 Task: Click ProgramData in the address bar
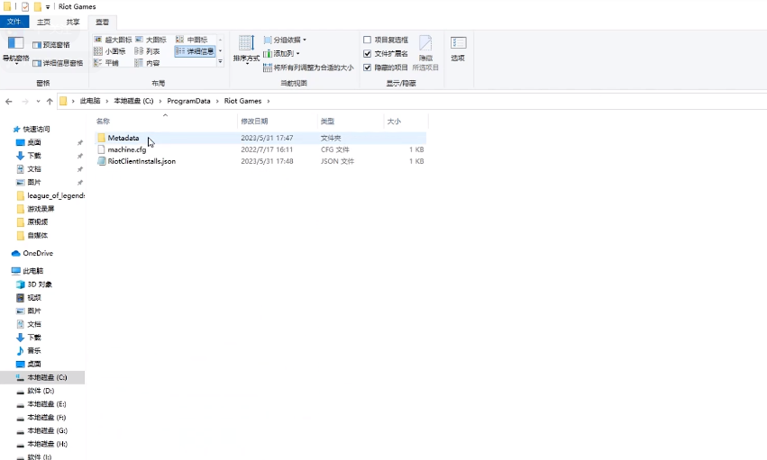(188, 101)
